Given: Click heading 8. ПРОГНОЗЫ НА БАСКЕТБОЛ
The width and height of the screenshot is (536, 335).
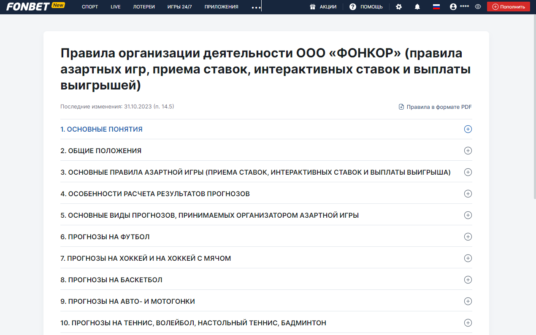Looking at the screenshot, I should click(111, 280).
